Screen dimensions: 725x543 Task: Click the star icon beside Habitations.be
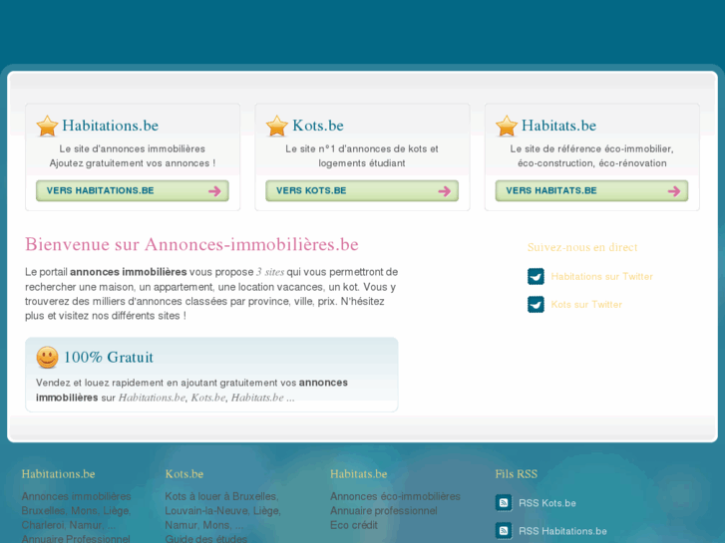coord(47,126)
